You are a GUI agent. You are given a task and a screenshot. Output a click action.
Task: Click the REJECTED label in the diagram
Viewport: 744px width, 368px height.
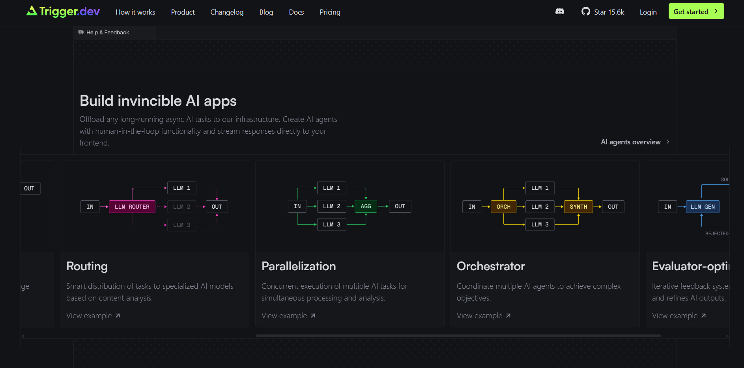[717, 234]
